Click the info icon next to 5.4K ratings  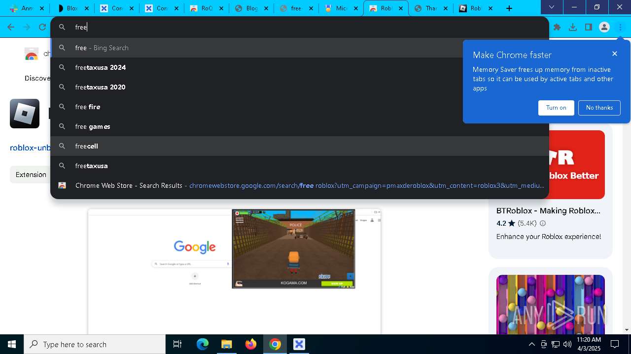[x=543, y=223]
